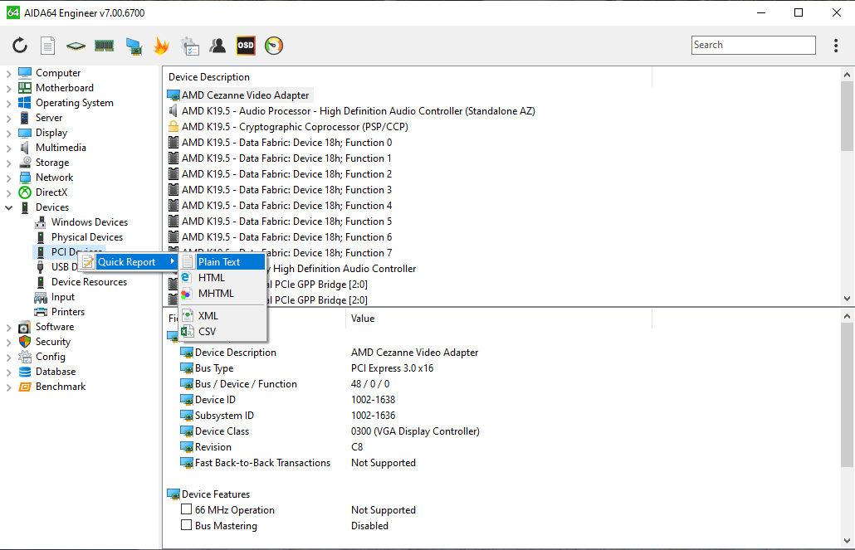855x550 pixels.
Task: Select Data Fabric Function 4 row
Action: (x=280, y=206)
